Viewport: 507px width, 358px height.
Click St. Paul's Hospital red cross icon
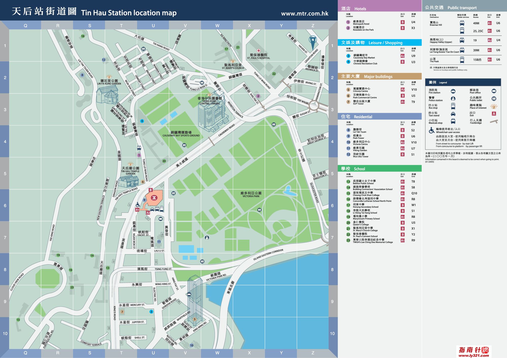[258, 50]
